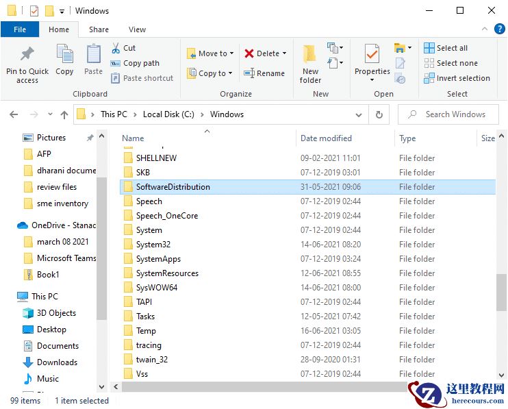
Task: Select the SysWOW64 folder
Action: tap(308, 288)
